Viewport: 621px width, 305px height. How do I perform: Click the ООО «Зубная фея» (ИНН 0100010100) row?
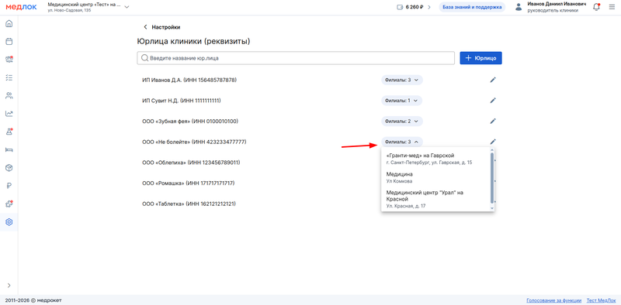[x=190, y=121]
